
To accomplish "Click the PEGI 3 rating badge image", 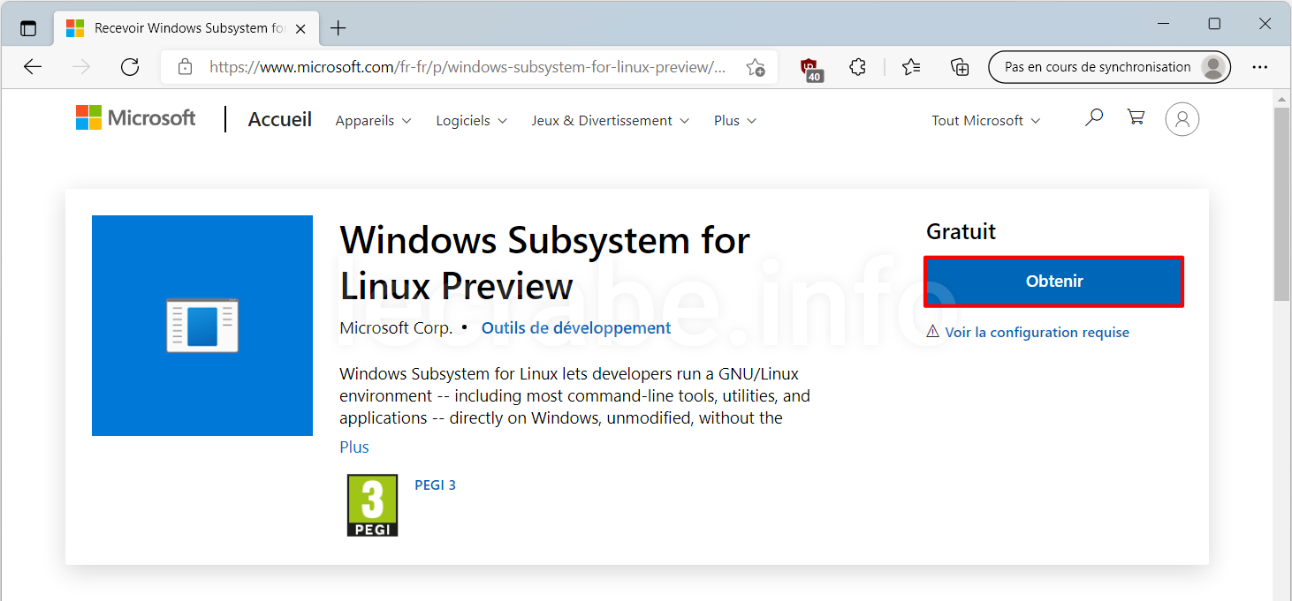I will [372, 505].
